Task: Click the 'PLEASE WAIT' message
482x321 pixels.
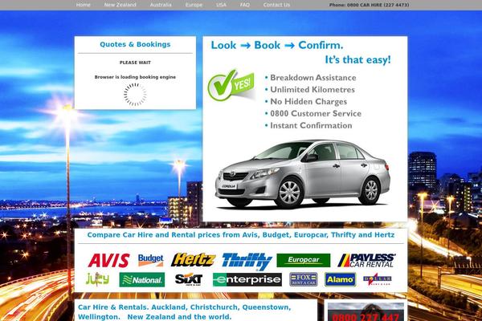Action: 135,63
